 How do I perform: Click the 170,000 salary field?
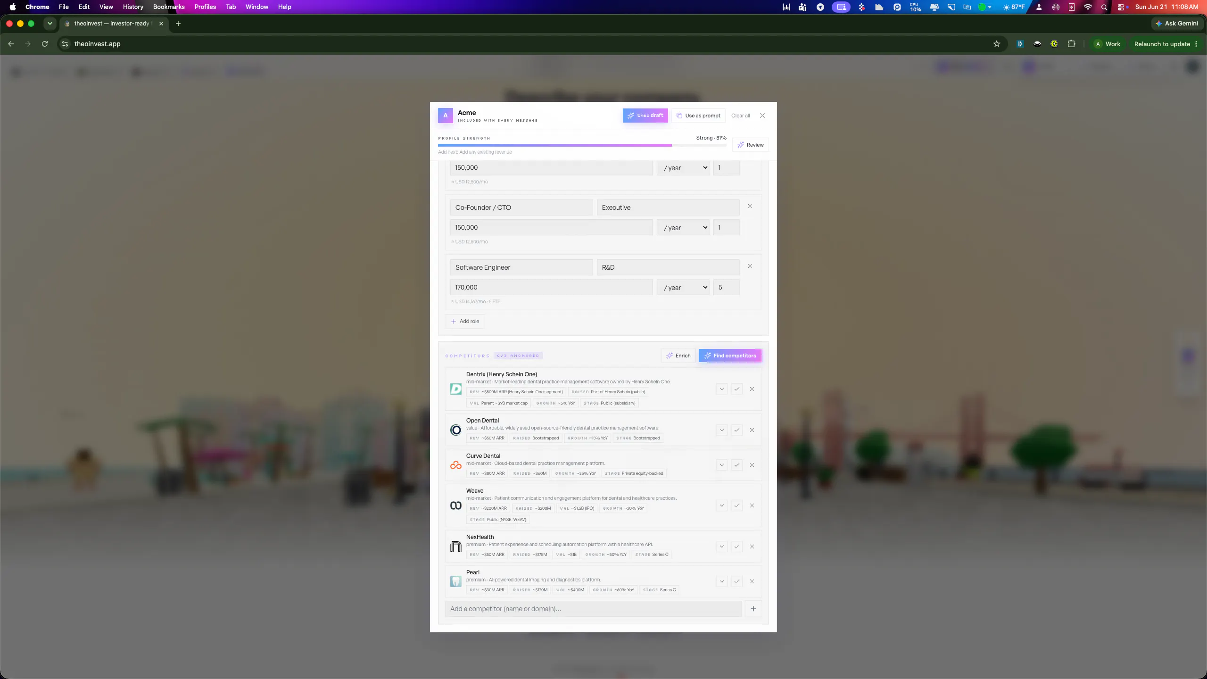click(x=551, y=288)
